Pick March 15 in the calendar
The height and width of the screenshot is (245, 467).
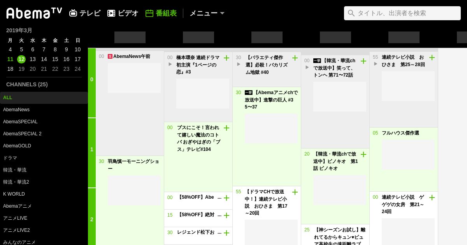[x=55, y=59]
